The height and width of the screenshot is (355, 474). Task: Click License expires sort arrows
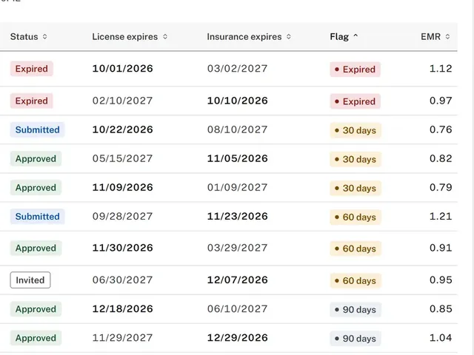pyautogui.click(x=165, y=37)
